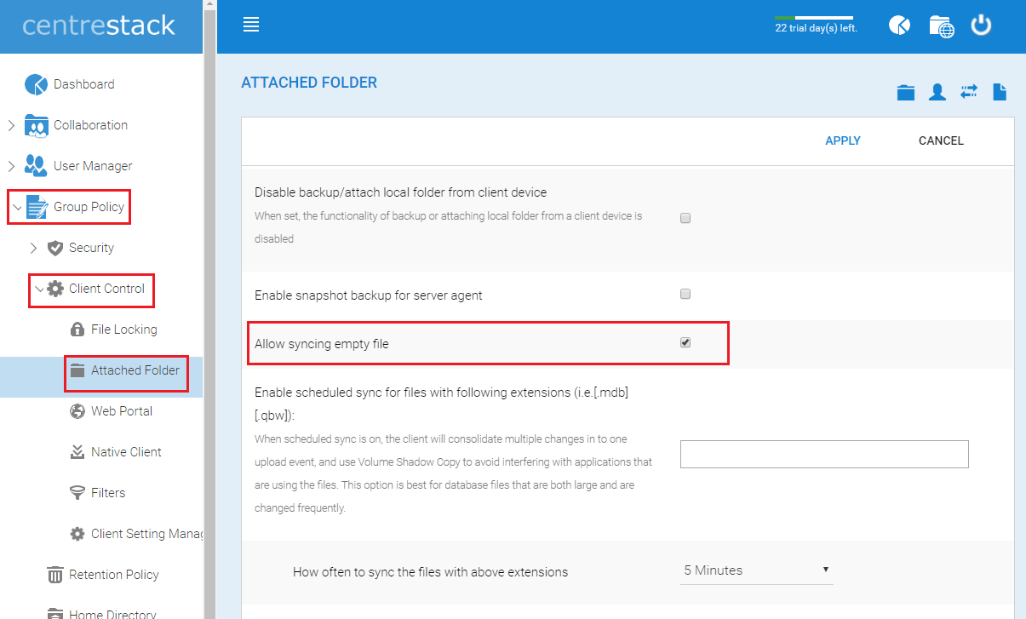Open Collaboration label in the sidebar
Screen dimensions: 1026x619
pos(90,125)
